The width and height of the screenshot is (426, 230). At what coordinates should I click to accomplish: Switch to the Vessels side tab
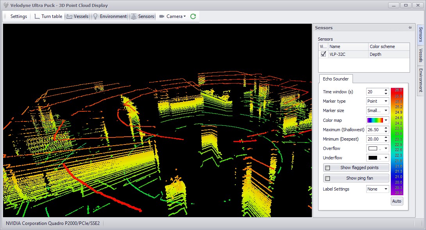pos(421,55)
